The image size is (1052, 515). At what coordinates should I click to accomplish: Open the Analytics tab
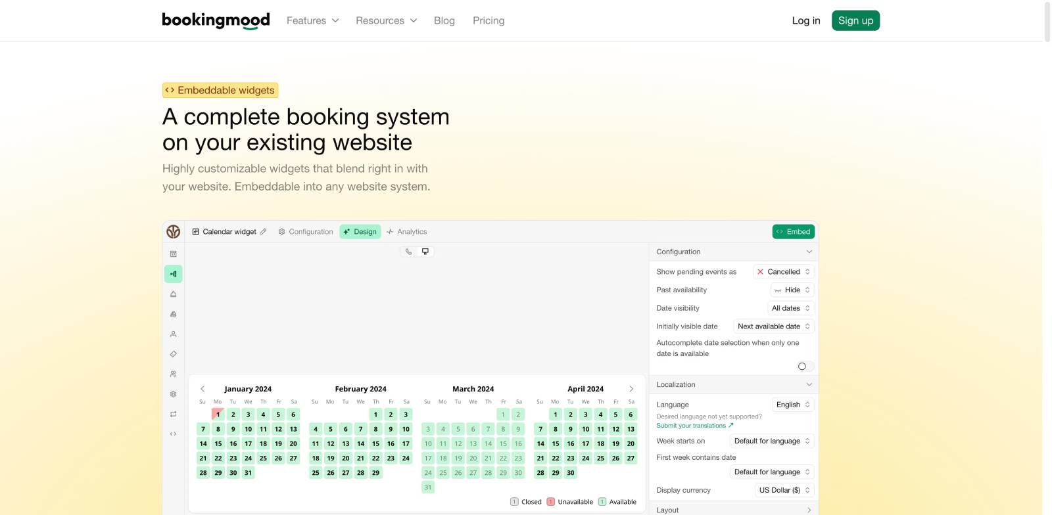pyautogui.click(x=407, y=232)
